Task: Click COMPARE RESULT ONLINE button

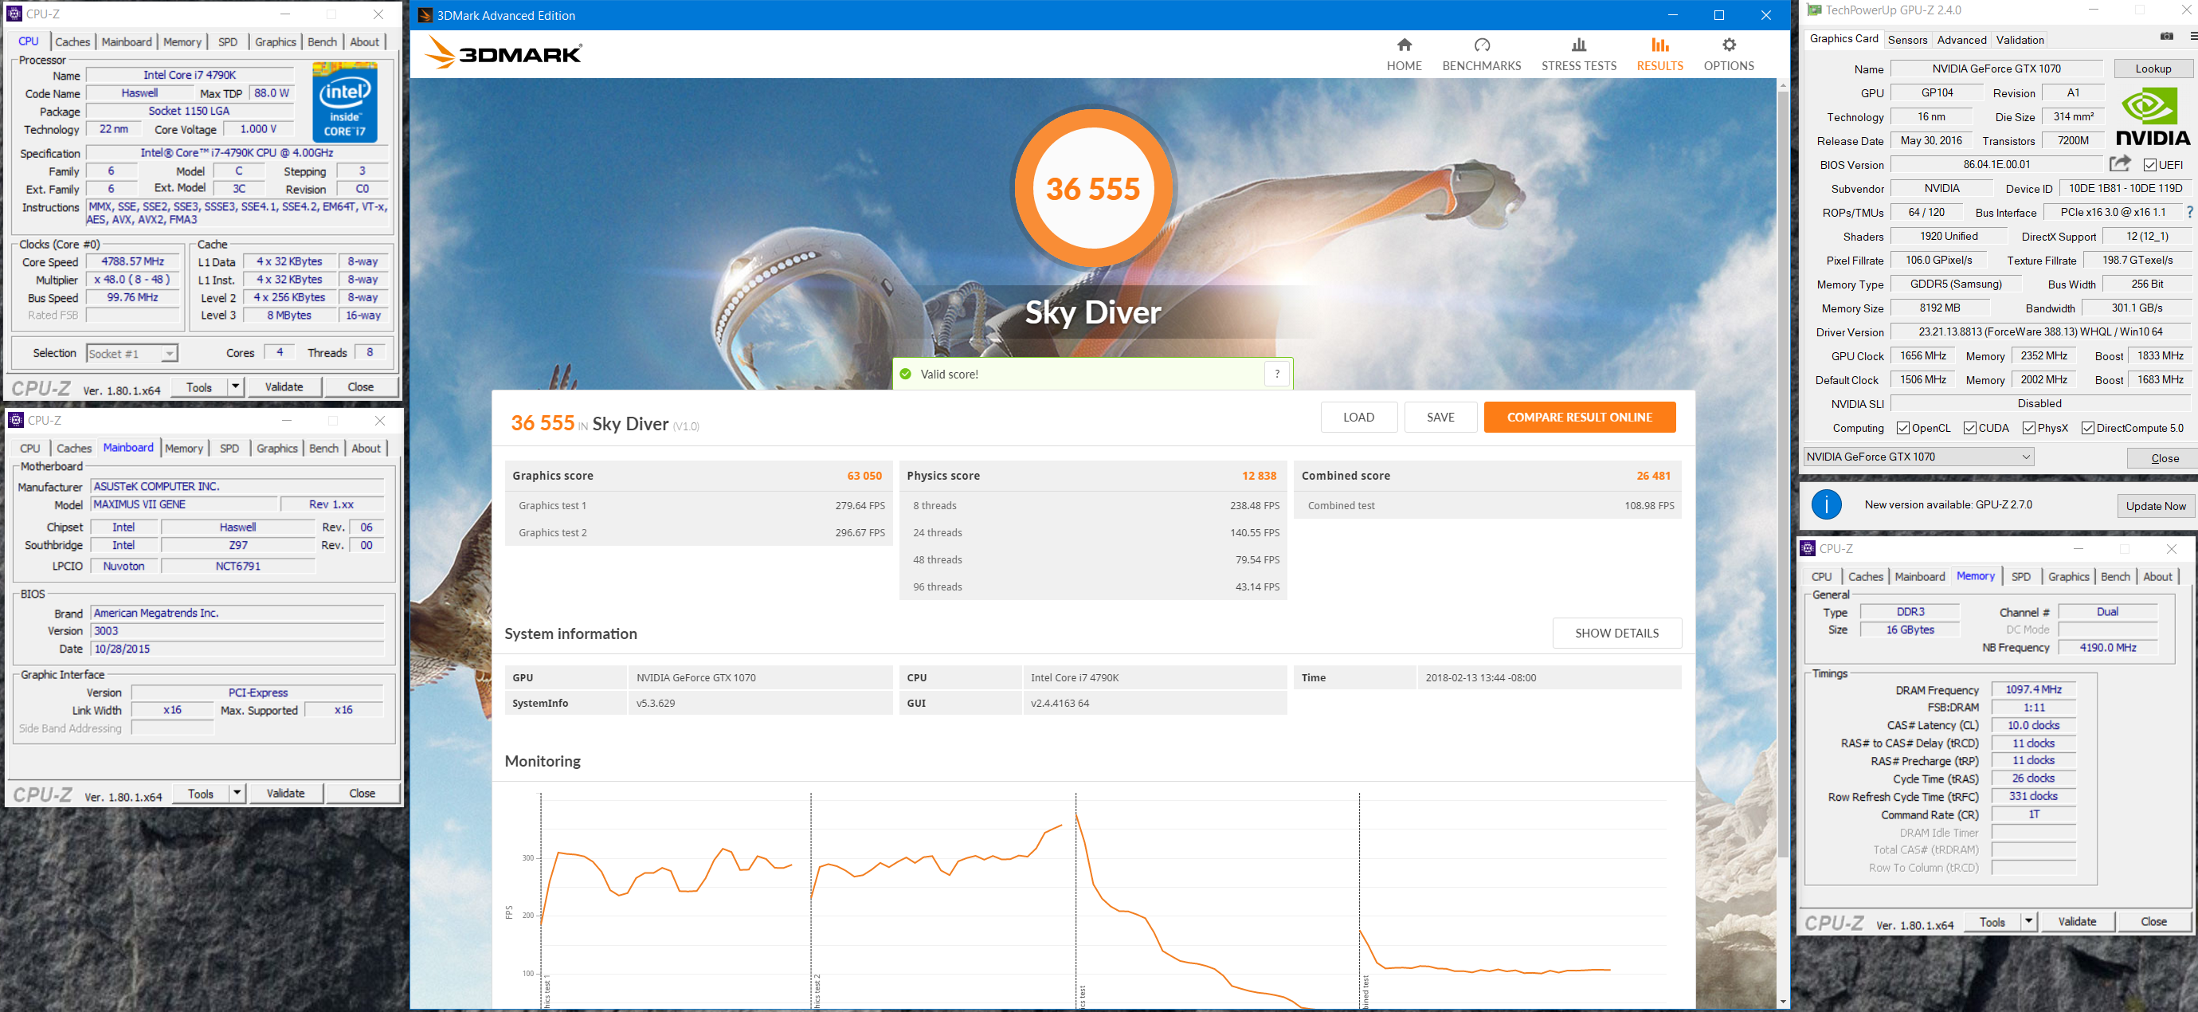Action: (1579, 418)
